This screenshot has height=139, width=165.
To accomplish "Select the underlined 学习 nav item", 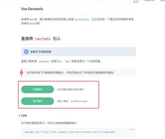I will [135, 1].
